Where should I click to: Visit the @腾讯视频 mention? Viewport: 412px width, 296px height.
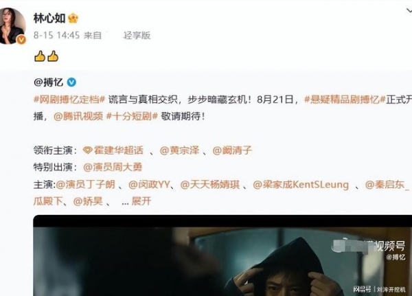(78, 116)
